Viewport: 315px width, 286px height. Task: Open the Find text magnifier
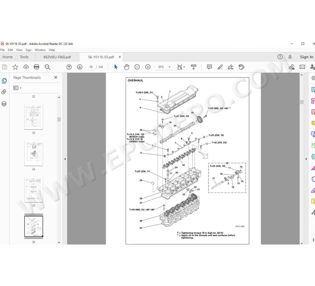pyautogui.click(x=48, y=67)
